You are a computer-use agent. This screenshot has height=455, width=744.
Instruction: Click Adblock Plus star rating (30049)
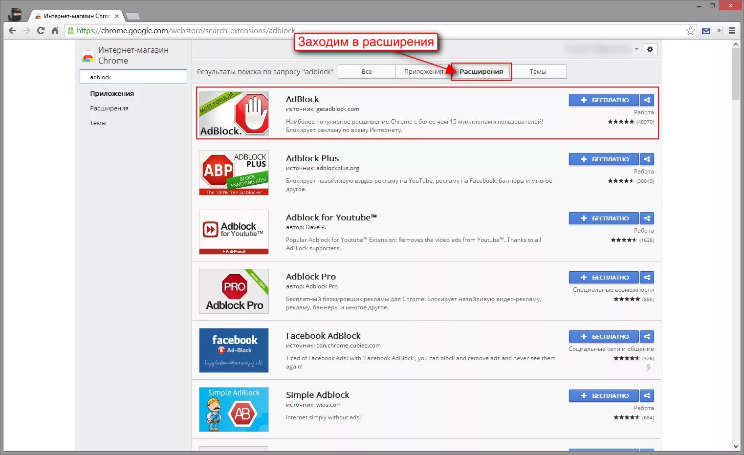pyautogui.click(x=631, y=181)
